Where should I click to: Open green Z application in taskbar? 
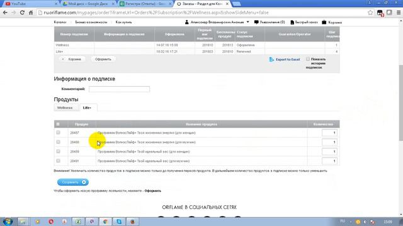click(x=78, y=222)
